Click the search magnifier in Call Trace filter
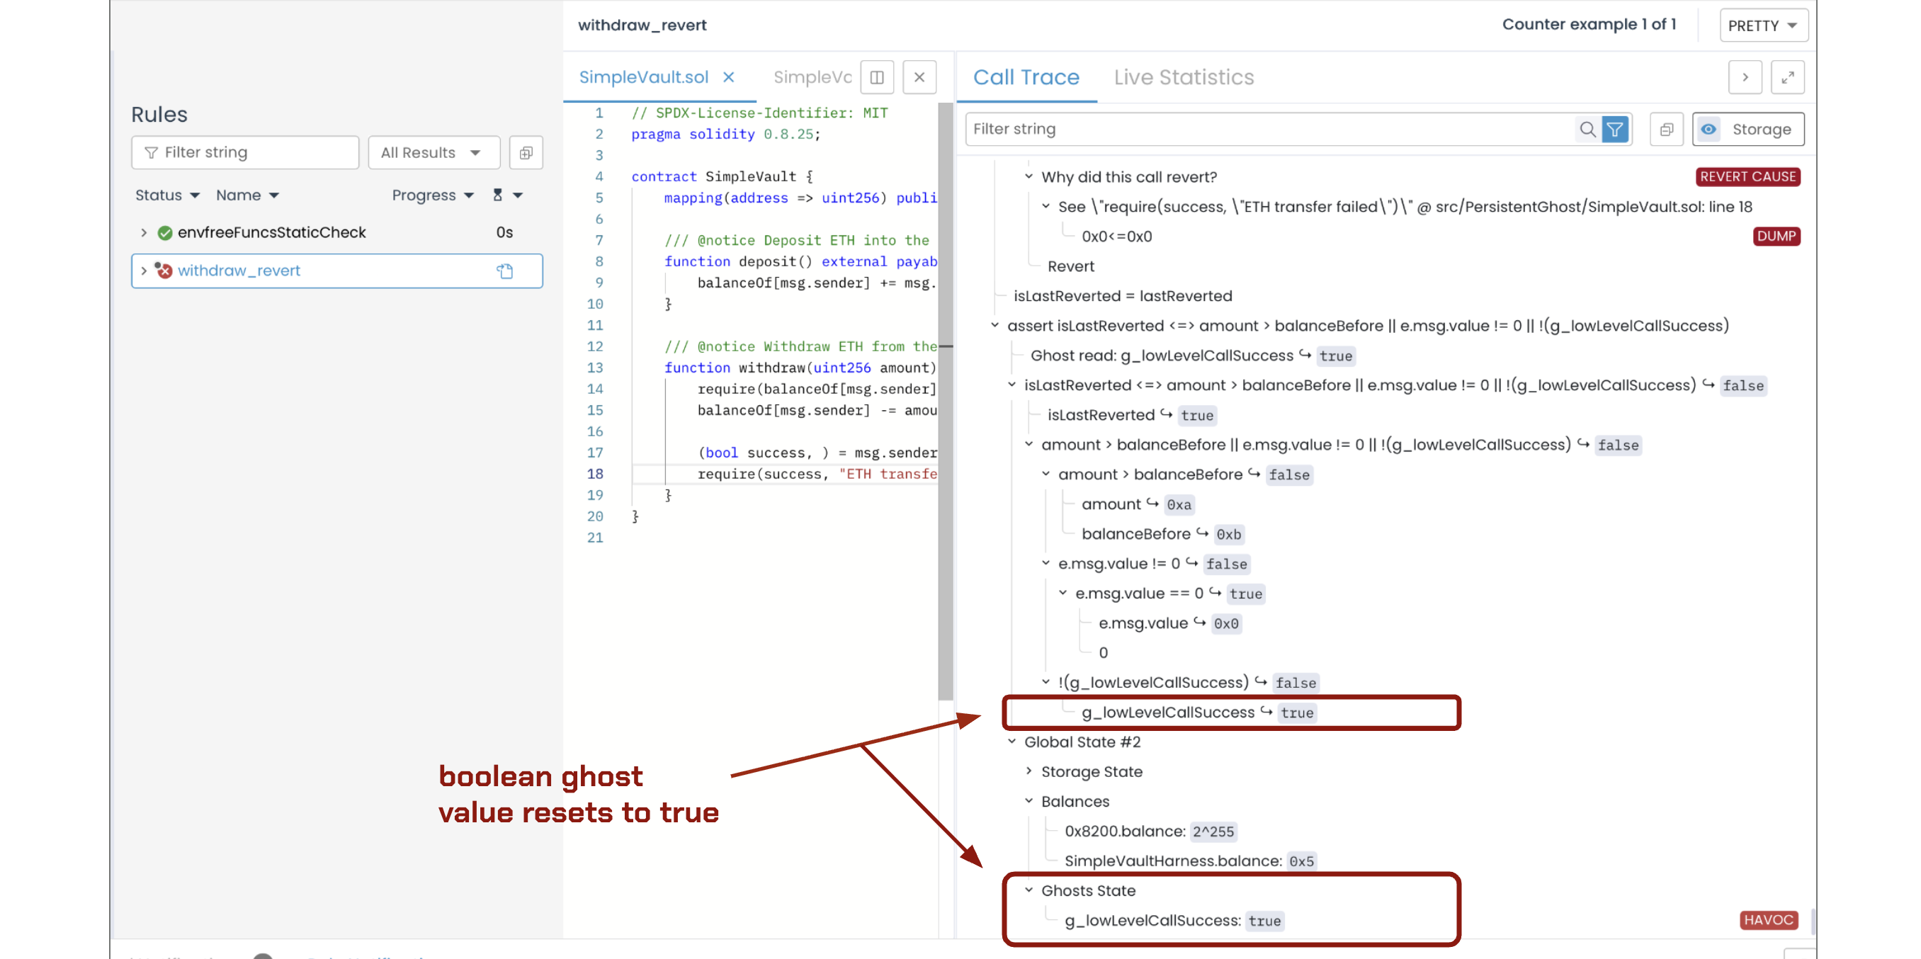Image resolution: width=1921 pixels, height=959 pixels. click(x=1587, y=129)
